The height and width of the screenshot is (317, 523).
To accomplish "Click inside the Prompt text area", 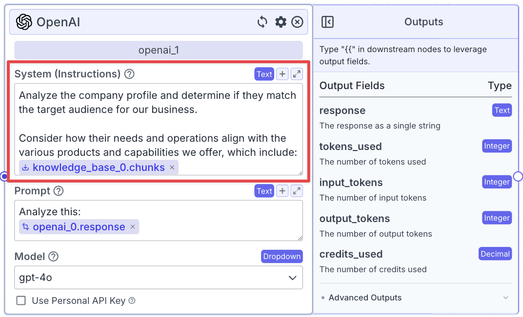I will point(159,221).
